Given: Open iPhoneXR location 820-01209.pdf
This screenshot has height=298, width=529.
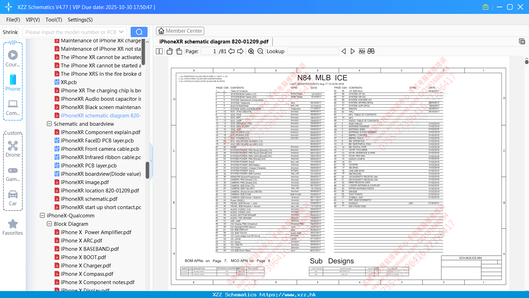Looking at the screenshot, I should 97,191.
